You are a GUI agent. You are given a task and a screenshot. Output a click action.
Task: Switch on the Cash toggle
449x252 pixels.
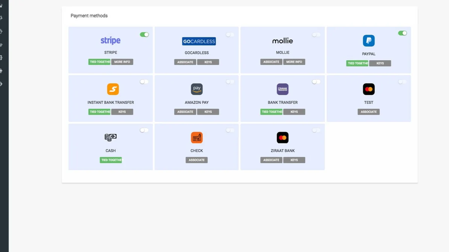(144, 130)
